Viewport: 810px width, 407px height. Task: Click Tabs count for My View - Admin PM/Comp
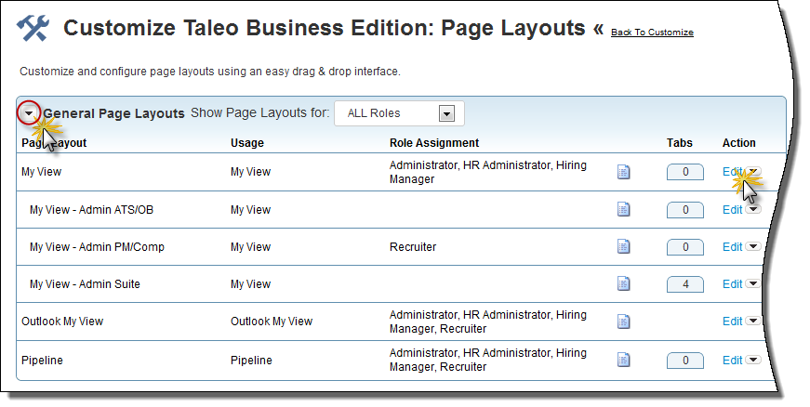[685, 247]
